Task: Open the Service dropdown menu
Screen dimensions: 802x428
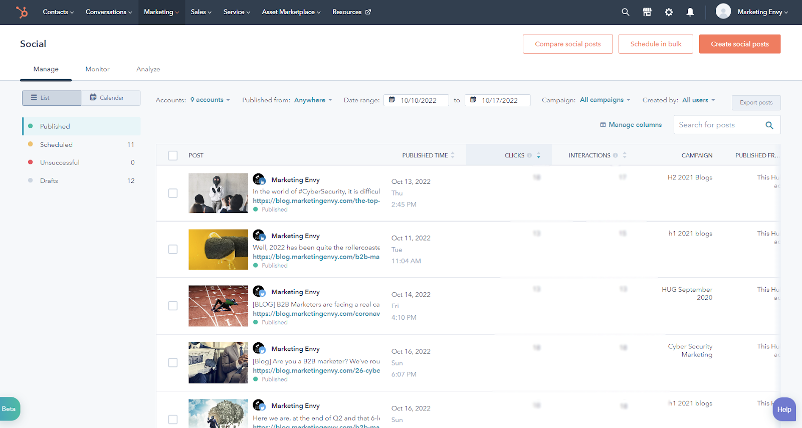Action: click(237, 12)
